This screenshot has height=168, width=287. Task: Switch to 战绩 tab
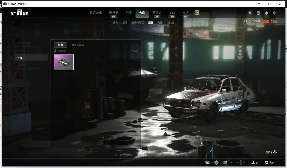(x=129, y=13)
